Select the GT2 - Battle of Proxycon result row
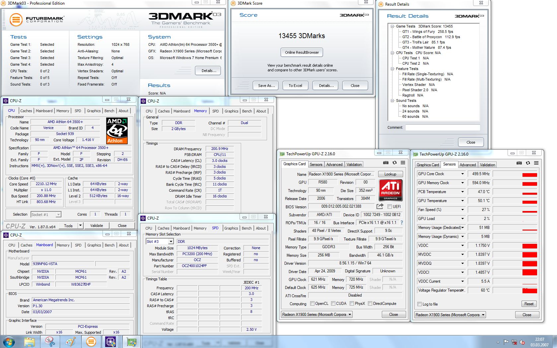This screenshot has width=557, height=348. click(431, 37)
